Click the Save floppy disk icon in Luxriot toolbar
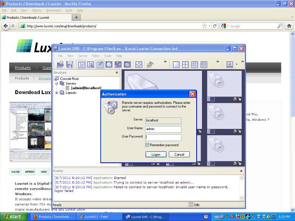The height and width of the screenshot is (221, 295). click(70, 64)
